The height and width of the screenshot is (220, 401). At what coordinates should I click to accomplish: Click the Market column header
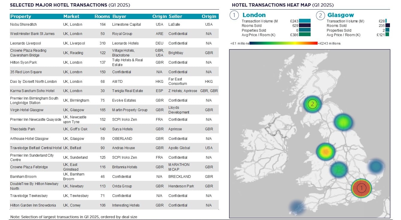tap(71, 16)
